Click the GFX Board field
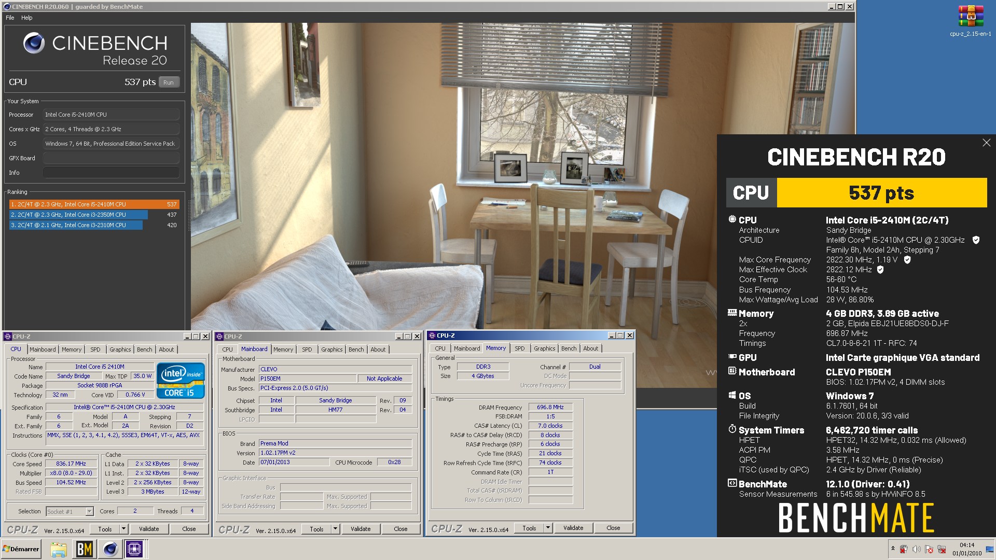 (111, 158)
